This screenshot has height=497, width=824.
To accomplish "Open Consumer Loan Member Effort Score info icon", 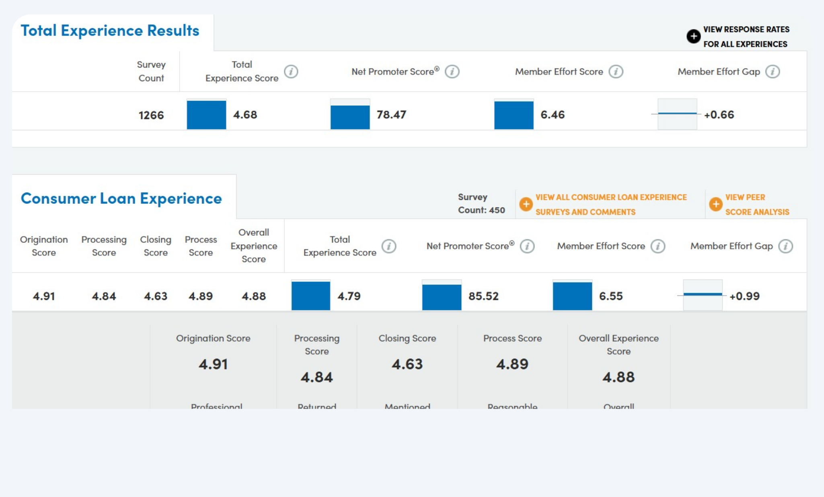I will 658,246.
